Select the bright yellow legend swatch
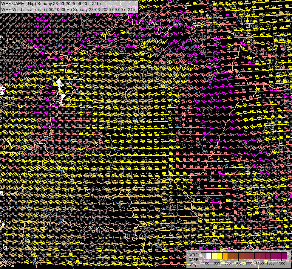The height and width of the screenshot is (269, 292). [220, 256]
